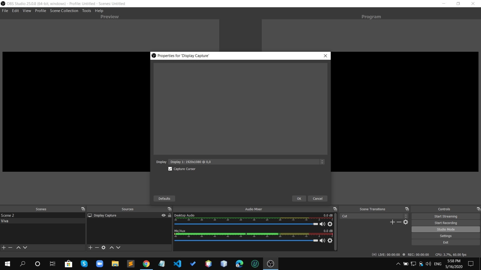Mute Desktop Audio speaker icon
The width and height of the screenshot is (481, 270).
click(x=322, y=224)
